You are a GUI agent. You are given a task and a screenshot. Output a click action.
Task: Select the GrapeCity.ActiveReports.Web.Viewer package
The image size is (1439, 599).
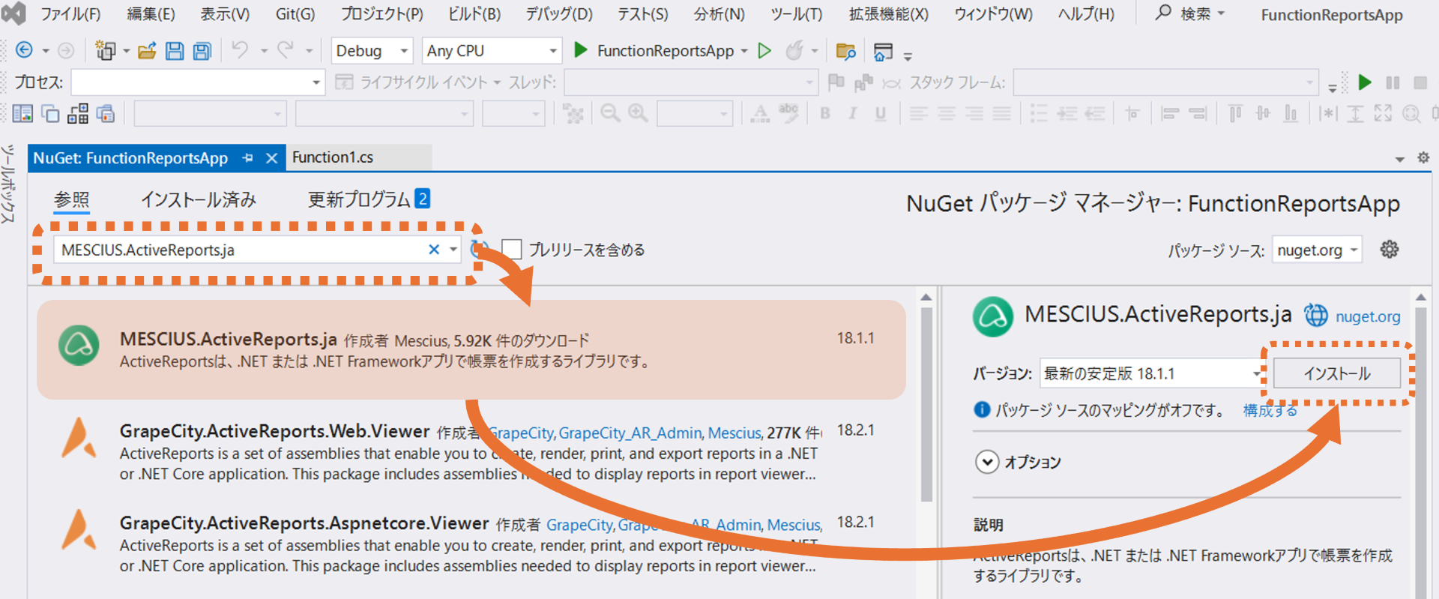(x=471, y=451)
